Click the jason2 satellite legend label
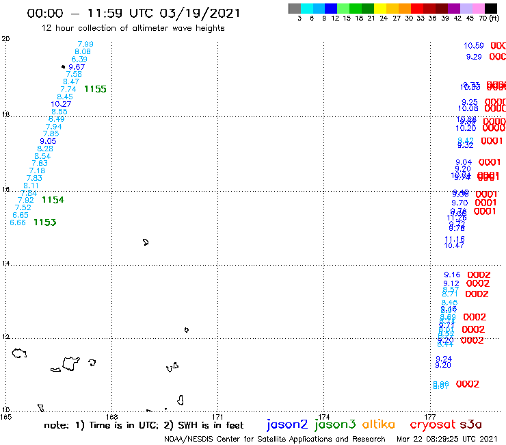Viewport: 506px width, 445px height. point(287,424)
